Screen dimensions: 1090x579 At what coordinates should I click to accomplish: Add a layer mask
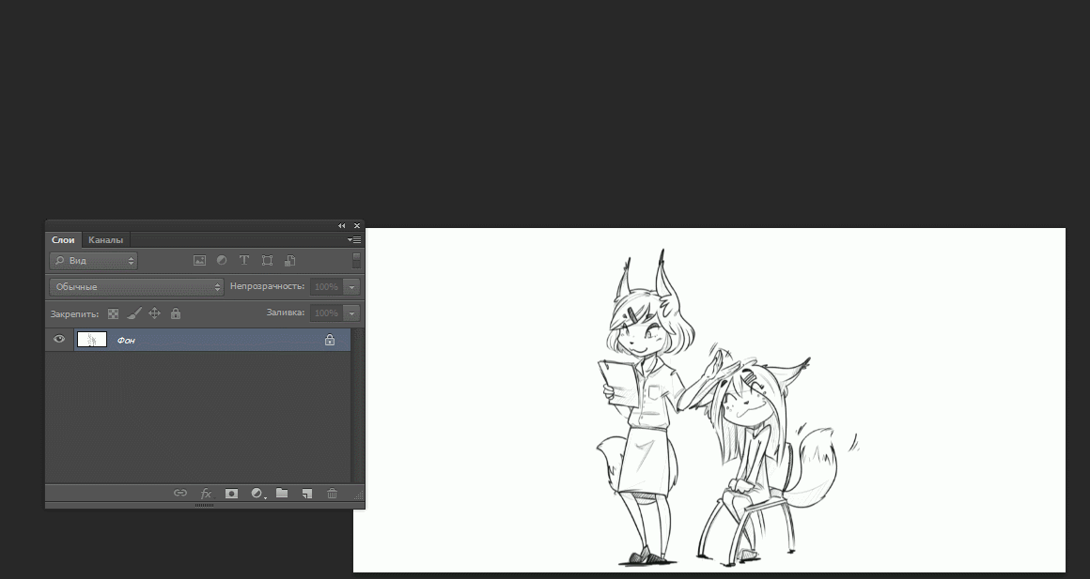tap(231, 493)
